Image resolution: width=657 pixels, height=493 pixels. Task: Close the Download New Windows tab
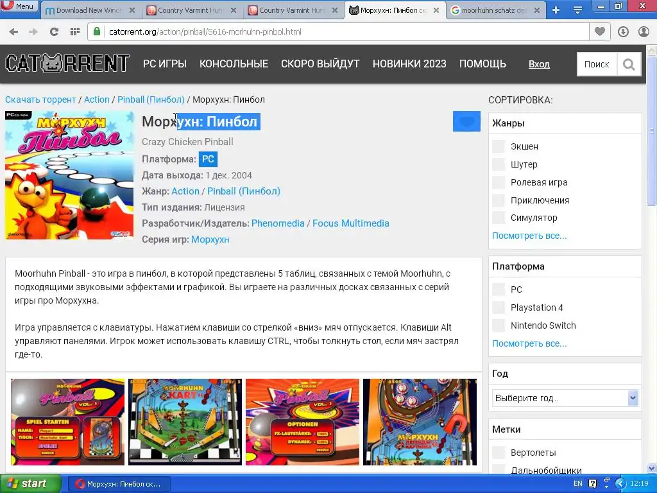tap(132, 10)
